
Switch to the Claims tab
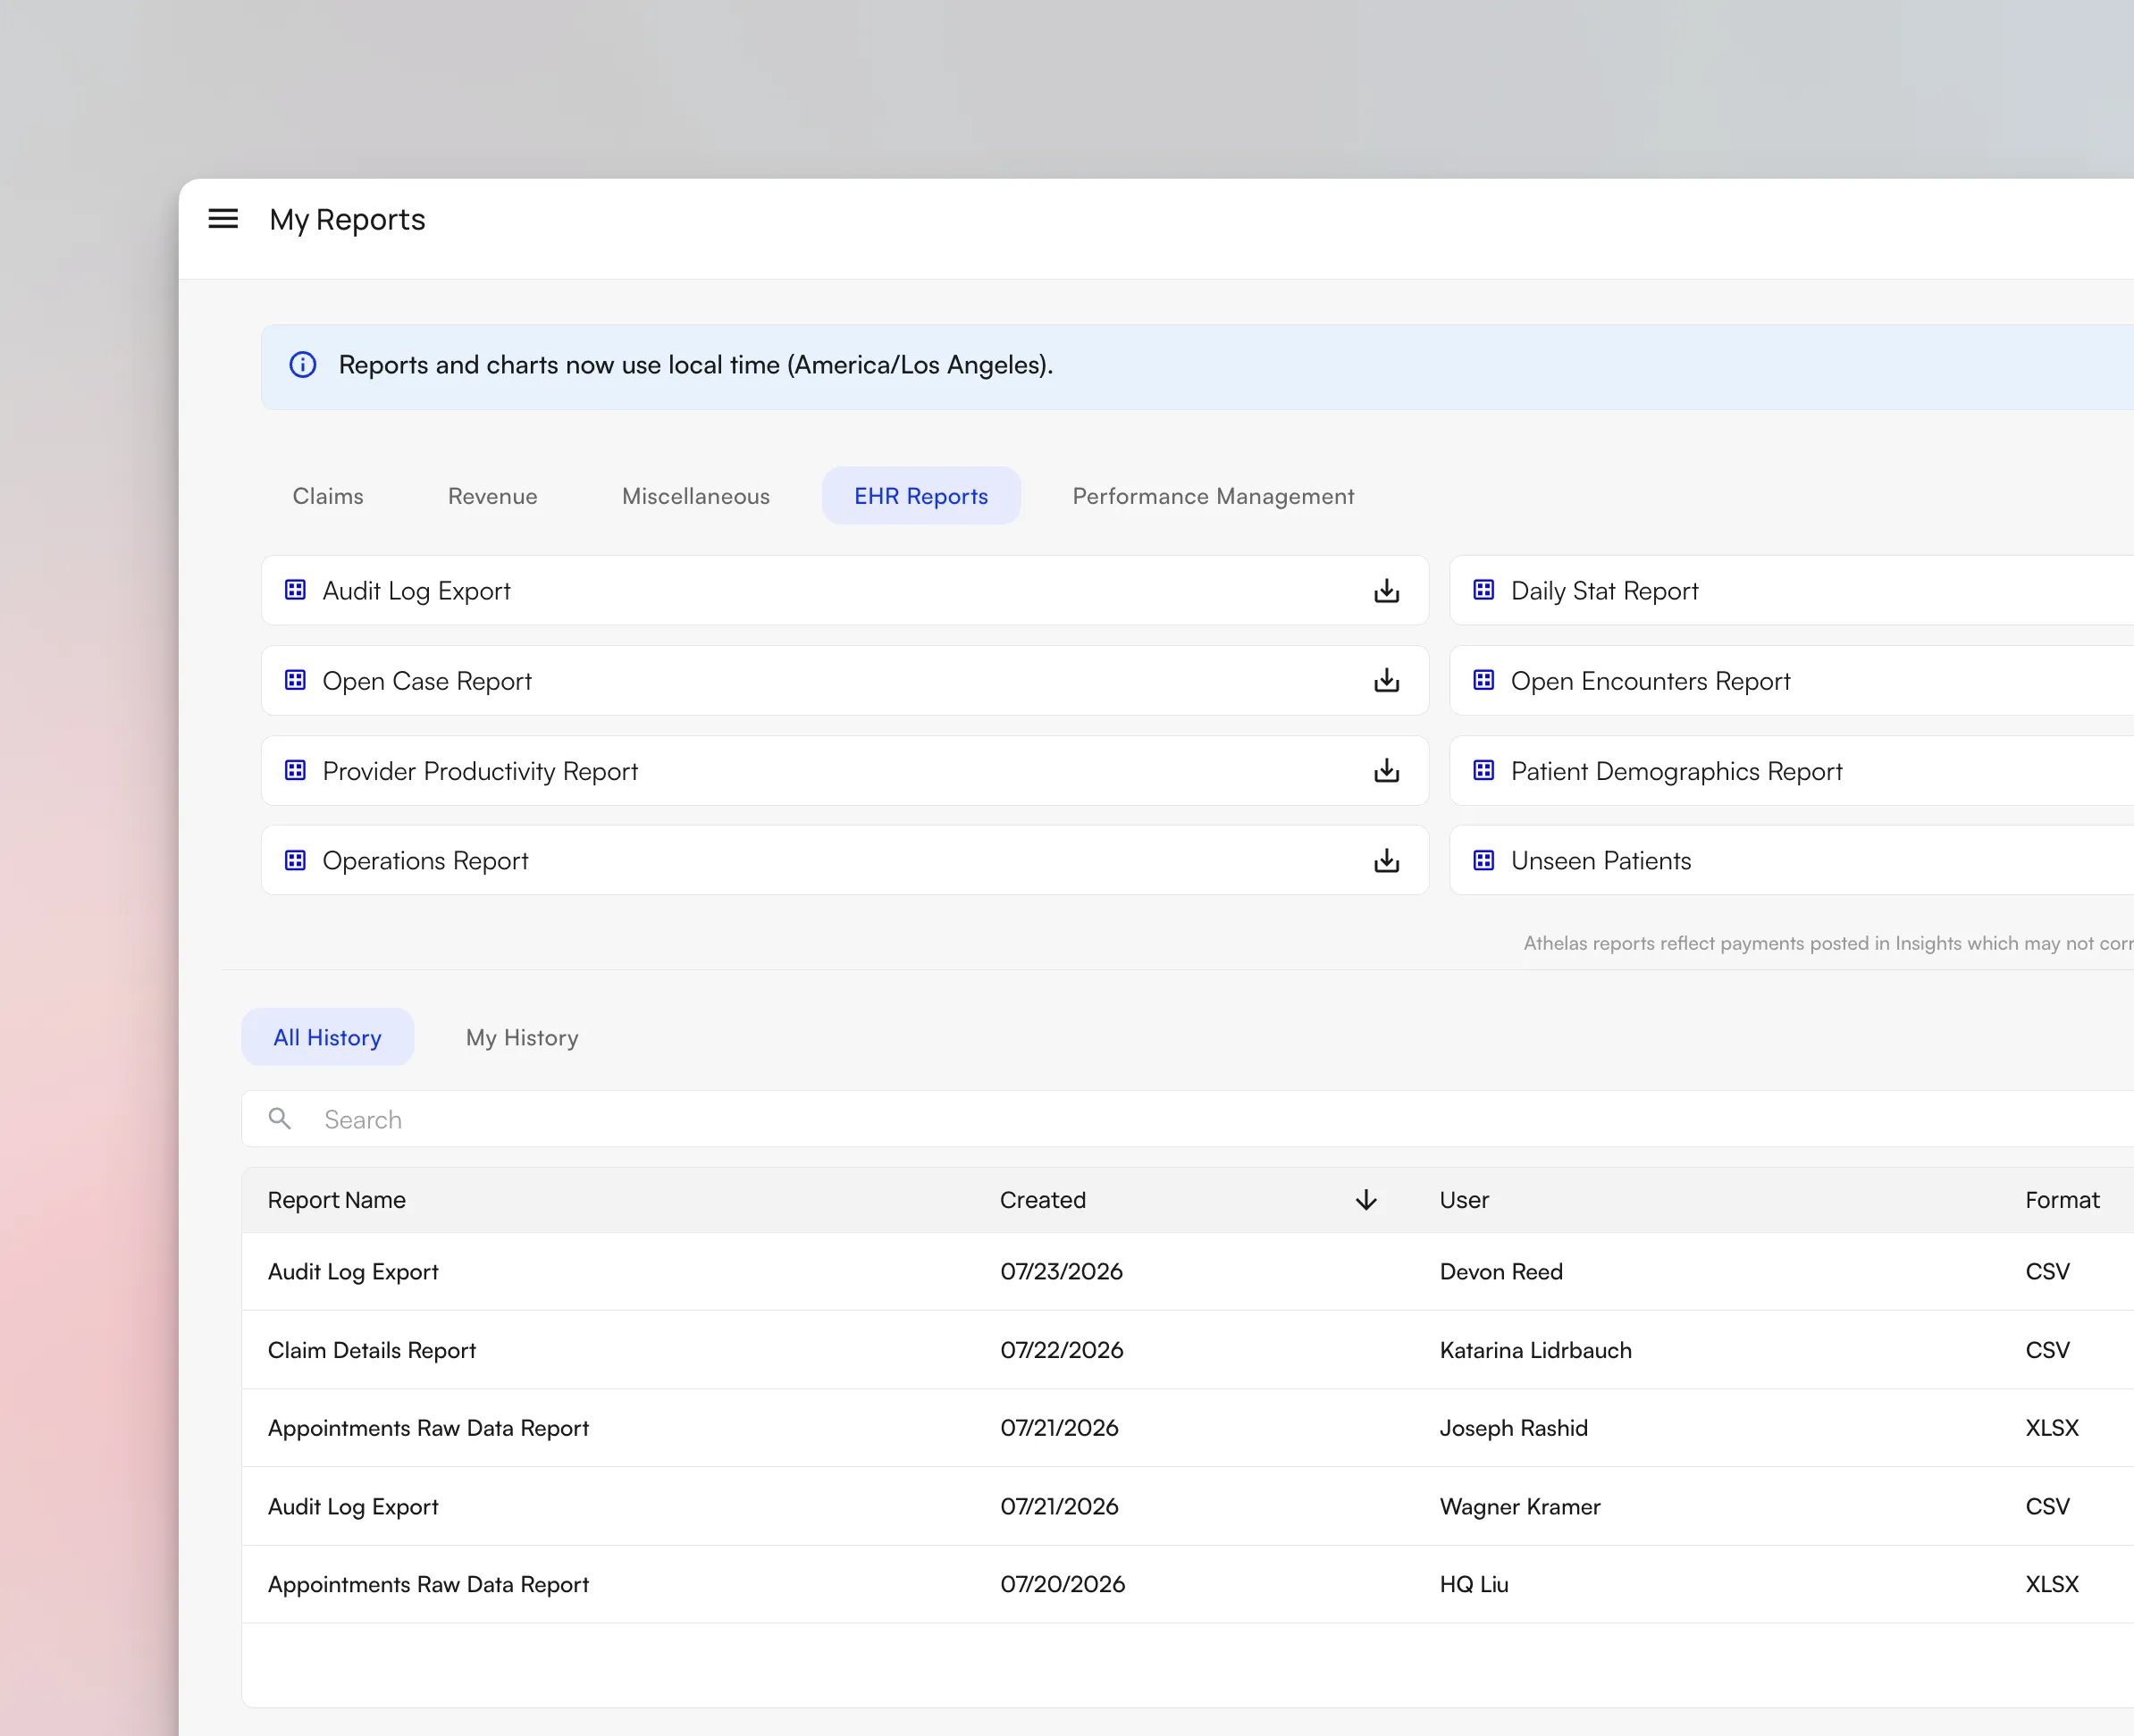pyautogui.click(x=328, y=496)
